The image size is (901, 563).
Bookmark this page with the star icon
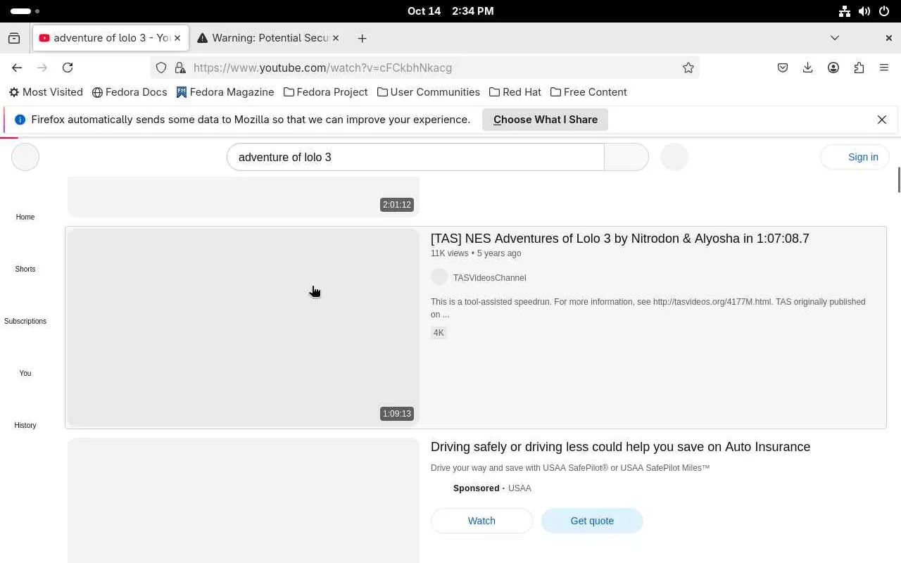(x=688, y=68)
